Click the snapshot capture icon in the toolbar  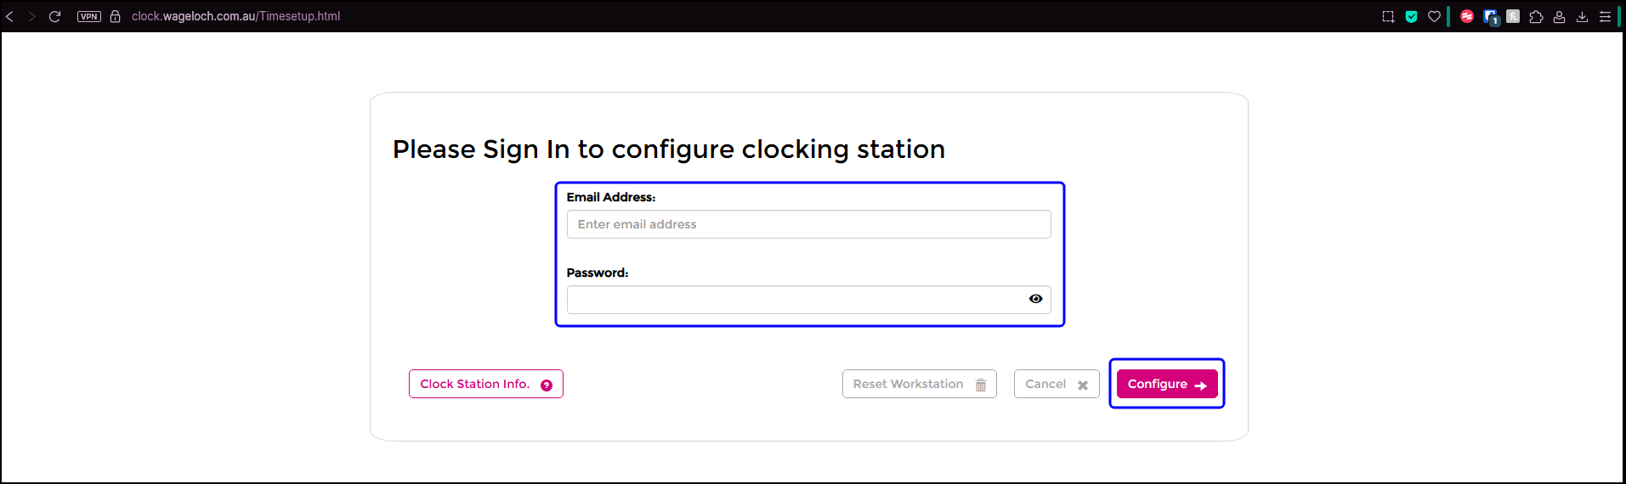1388,16
